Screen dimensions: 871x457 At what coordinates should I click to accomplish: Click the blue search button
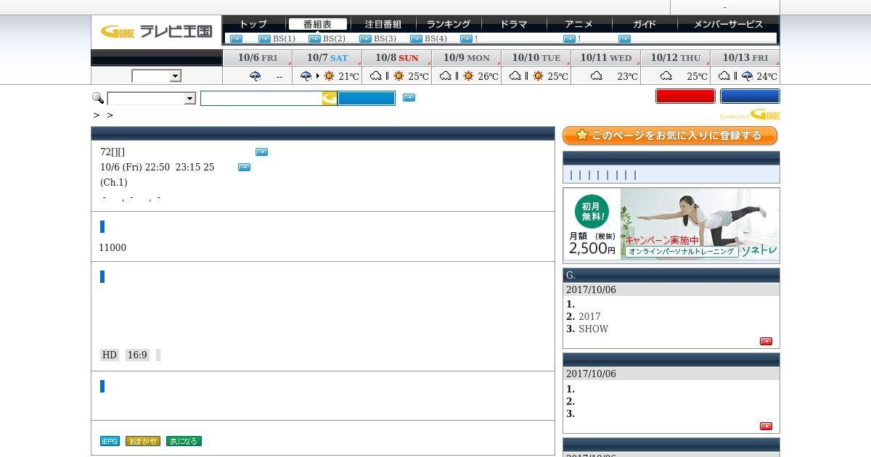[x=367, y=99]
